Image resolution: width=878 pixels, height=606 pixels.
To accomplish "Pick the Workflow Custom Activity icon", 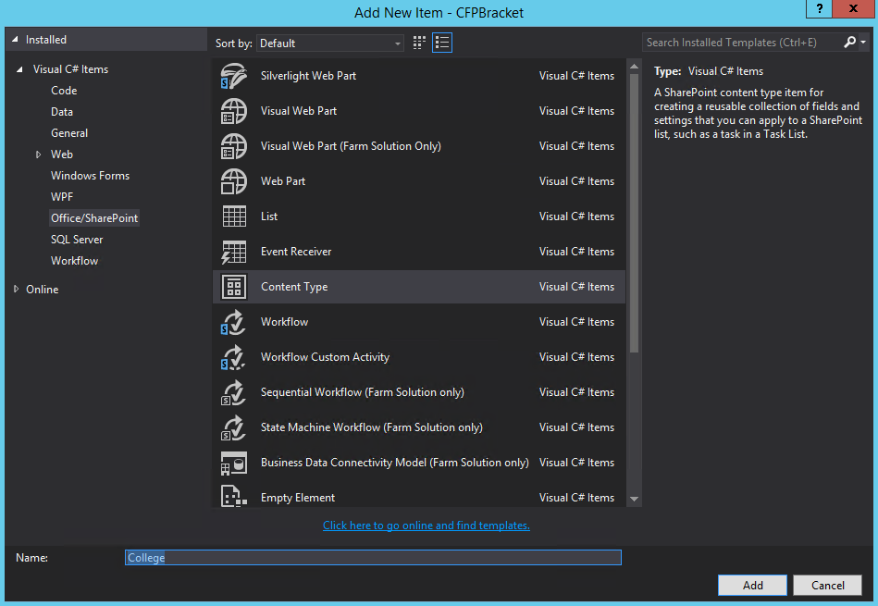I will (233, 357).
